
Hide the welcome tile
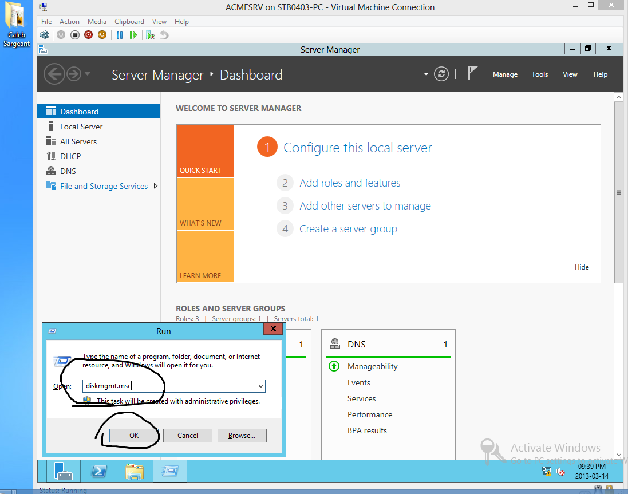[x=582, y=267]
